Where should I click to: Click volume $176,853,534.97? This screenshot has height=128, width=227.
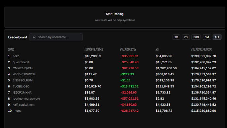(204, 74)
